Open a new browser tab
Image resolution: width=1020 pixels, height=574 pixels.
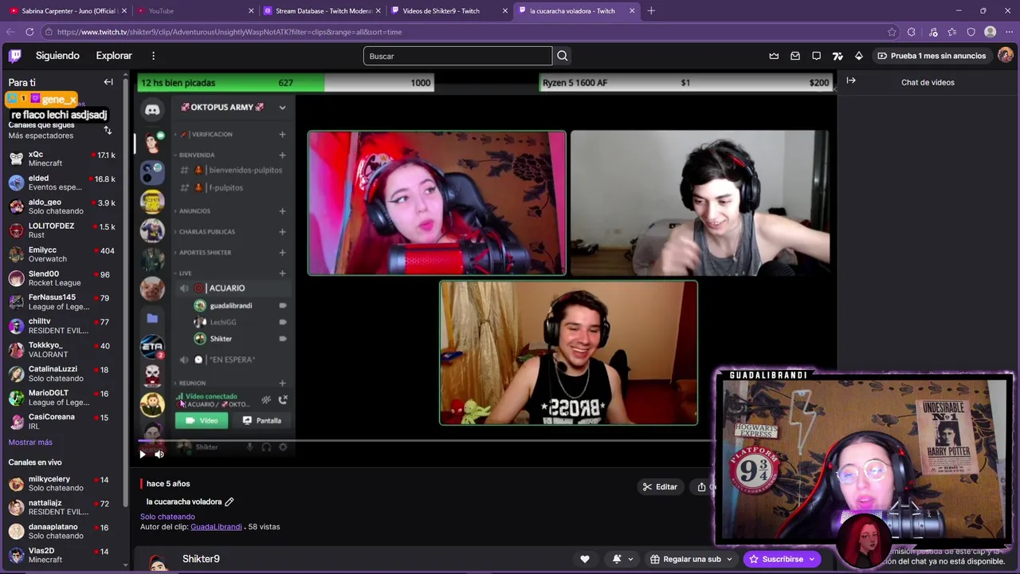coord(651,10)
